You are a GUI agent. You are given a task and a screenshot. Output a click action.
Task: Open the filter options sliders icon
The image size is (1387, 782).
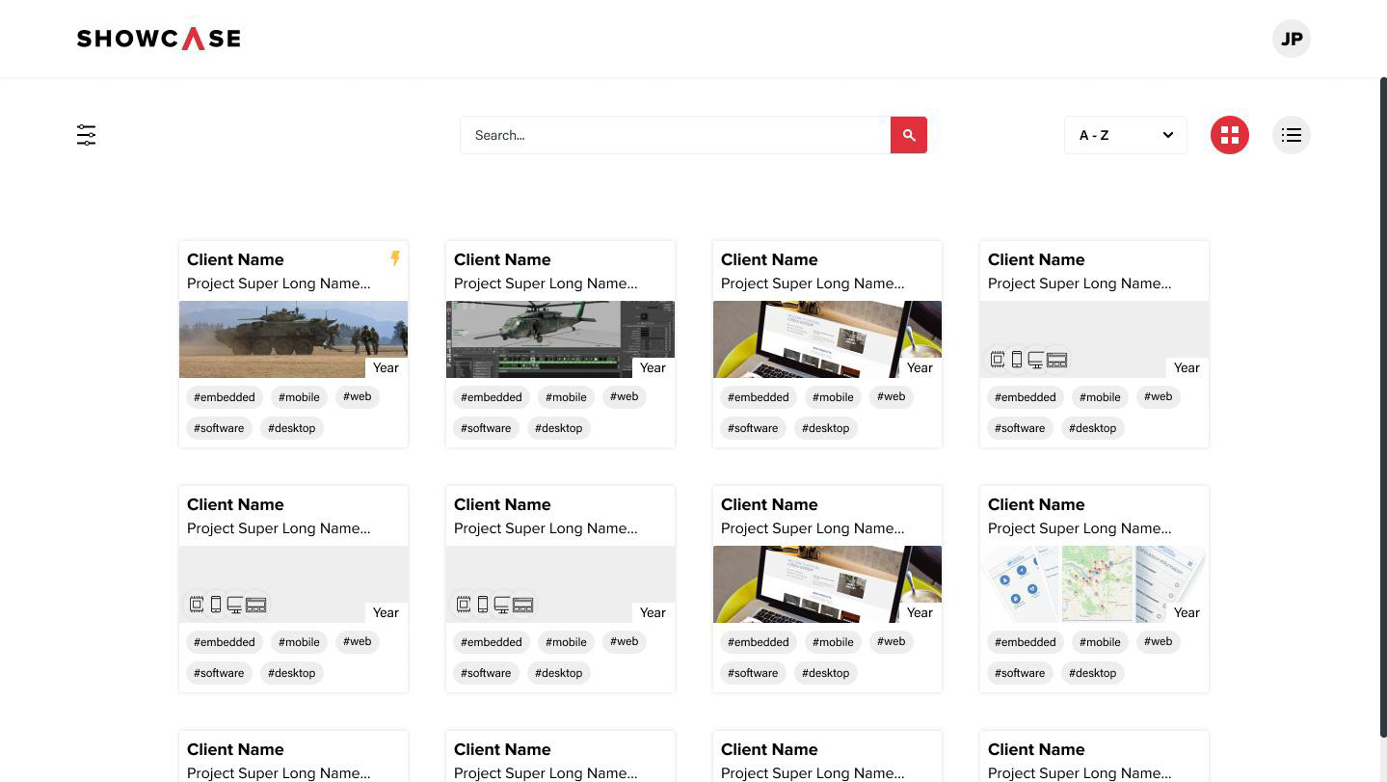[x=86, y=135]
